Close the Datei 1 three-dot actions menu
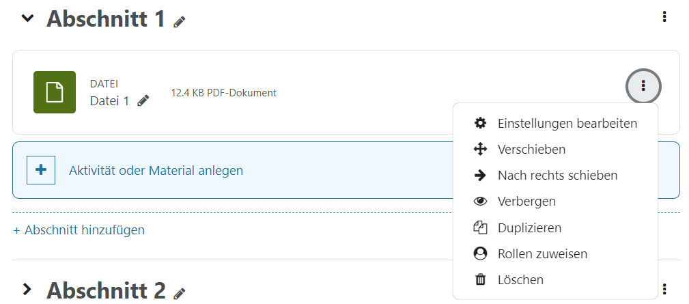Screen dimensions: 689x304 643,86
